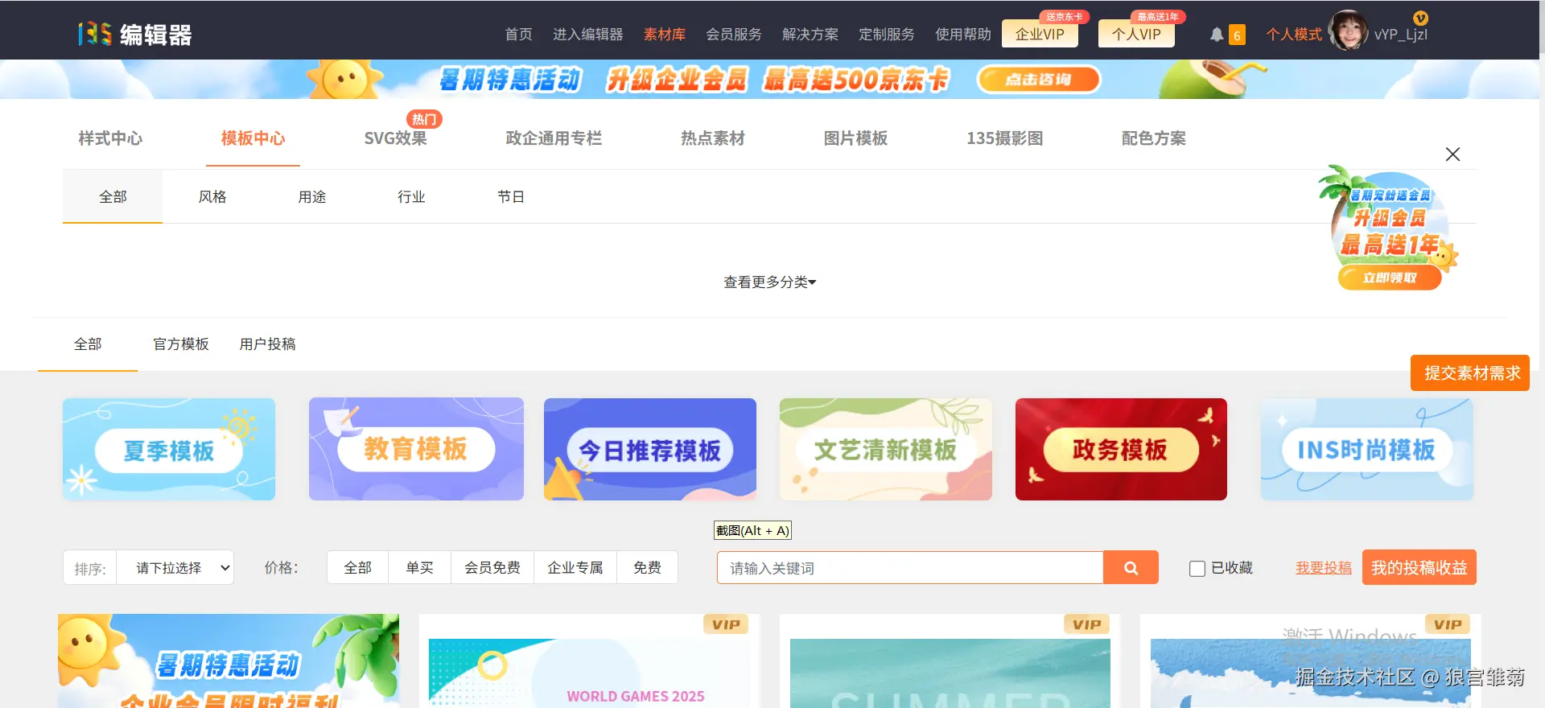Select the 官方模板 source tab
Screen dimensions: 1545x708
(x=181, y=344)
